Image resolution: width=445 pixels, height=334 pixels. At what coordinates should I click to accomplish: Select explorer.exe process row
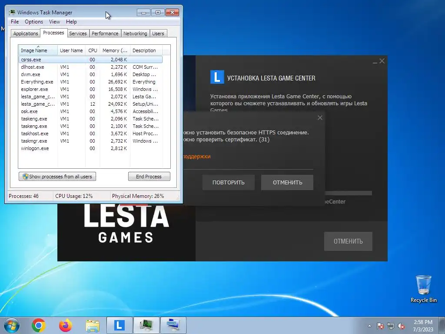pos(90,89)
